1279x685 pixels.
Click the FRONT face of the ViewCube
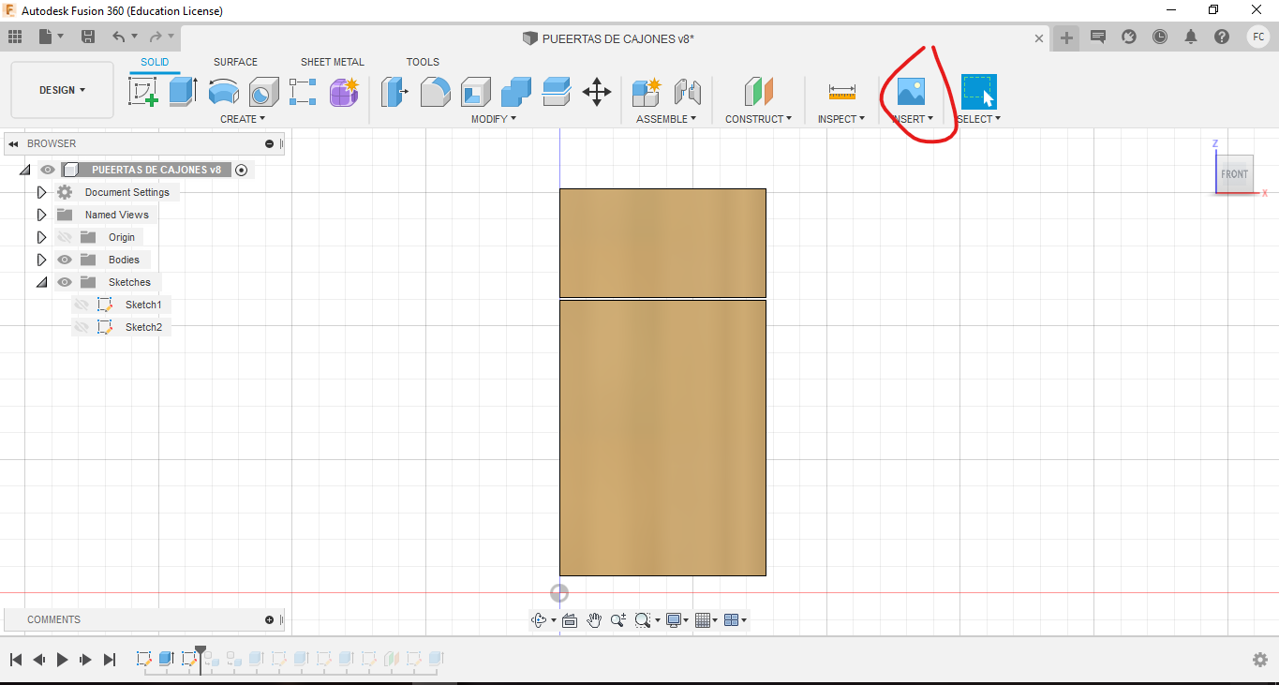click(1234, 174)
